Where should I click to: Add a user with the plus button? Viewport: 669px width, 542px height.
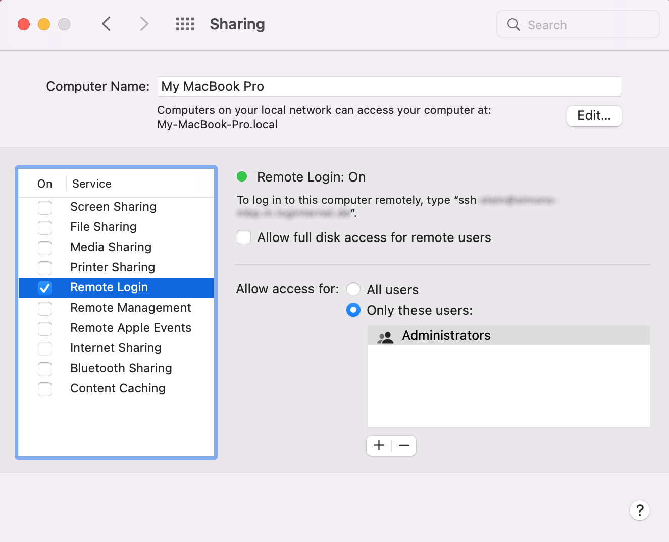[x=379, y=445]
